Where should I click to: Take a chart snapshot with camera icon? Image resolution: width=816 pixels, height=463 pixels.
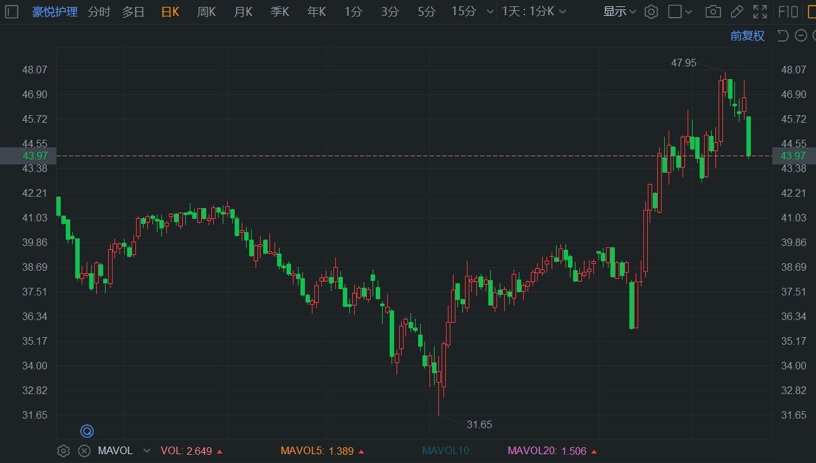[x=713, y=11]
